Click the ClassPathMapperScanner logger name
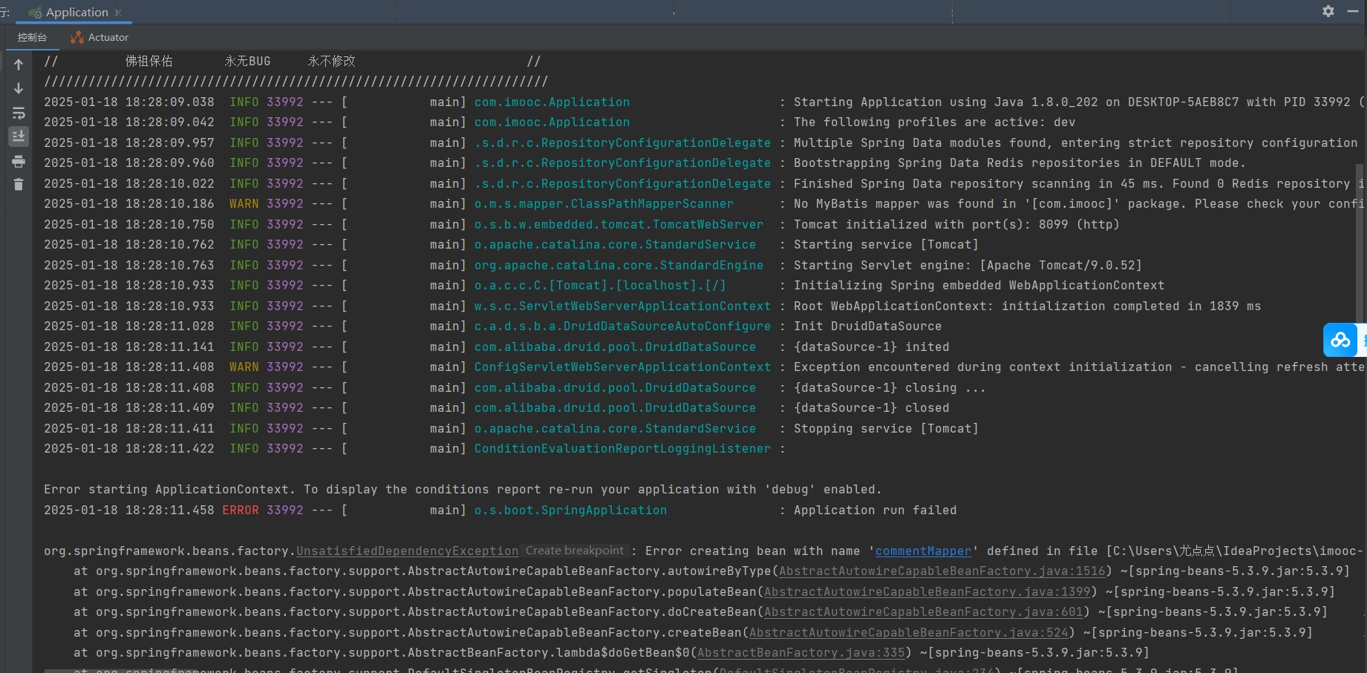 (x=604, y=204)
